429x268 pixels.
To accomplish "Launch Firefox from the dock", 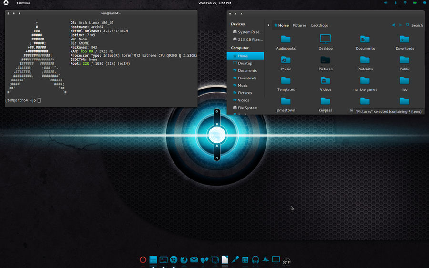I will tap(184, 259).
